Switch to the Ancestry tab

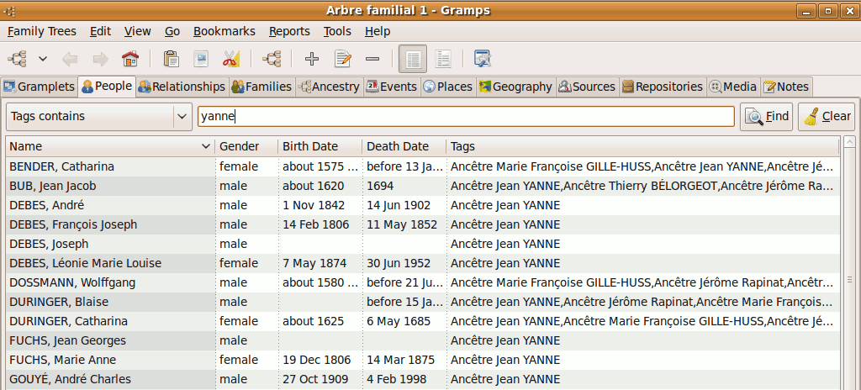click(329, 87)
